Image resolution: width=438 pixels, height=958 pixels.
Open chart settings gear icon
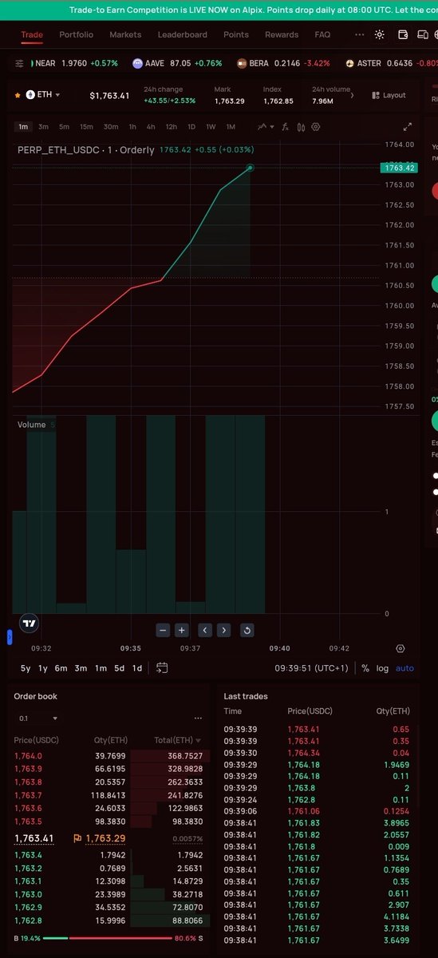(316, 127)
